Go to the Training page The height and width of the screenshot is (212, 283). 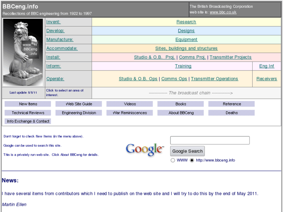183,66
